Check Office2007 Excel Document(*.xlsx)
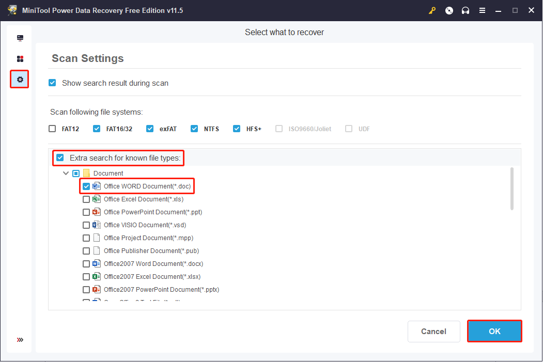Viewport: 543px width, 362px height. (86, 277)
